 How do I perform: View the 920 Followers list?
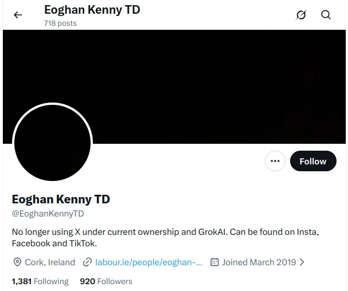tap(106, 281)
